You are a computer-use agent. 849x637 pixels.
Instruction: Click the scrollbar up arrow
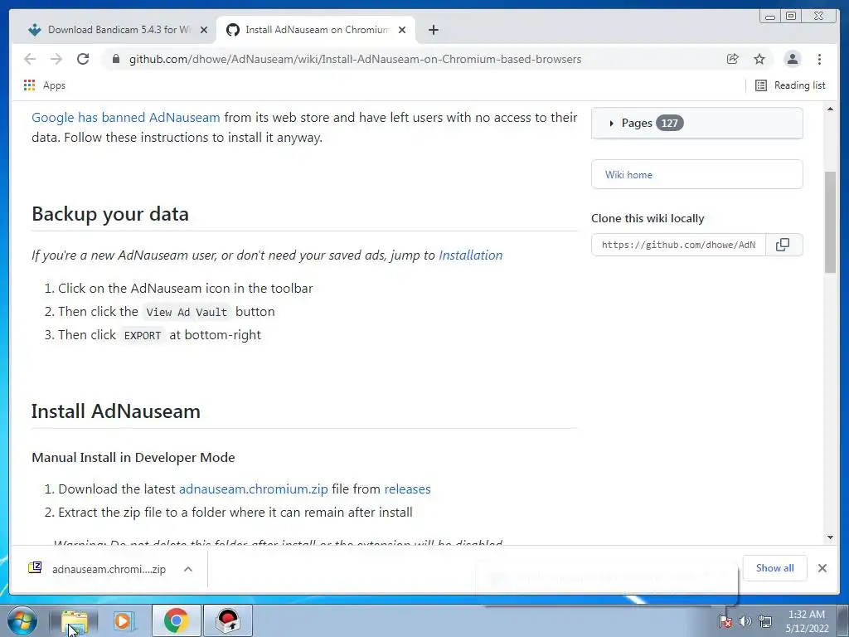(830, 109)
